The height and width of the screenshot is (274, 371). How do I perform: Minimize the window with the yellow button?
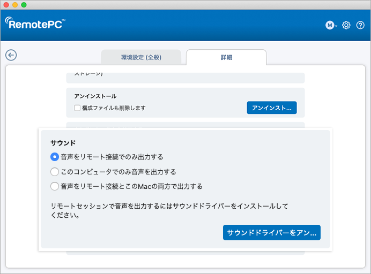[14, 5]
